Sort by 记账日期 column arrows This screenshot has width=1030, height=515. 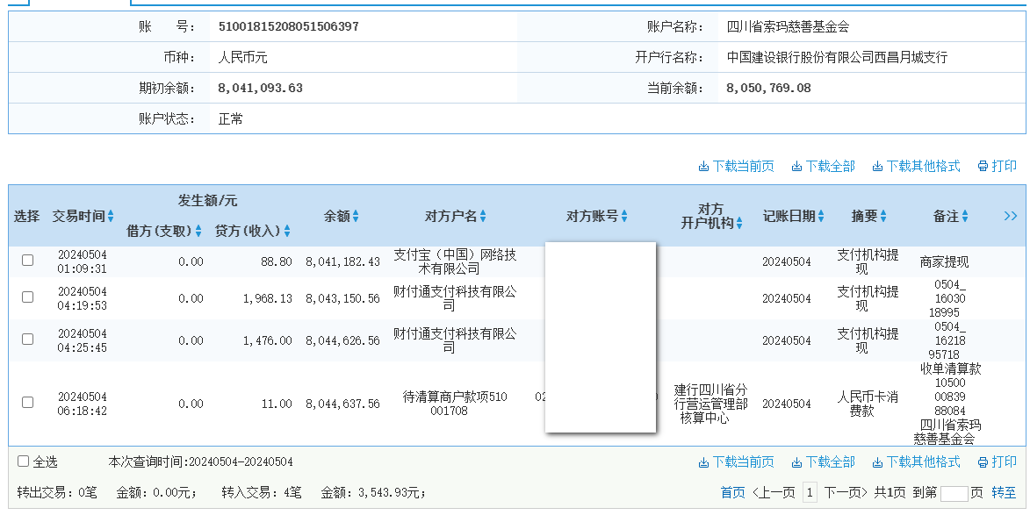click(820, 216)
